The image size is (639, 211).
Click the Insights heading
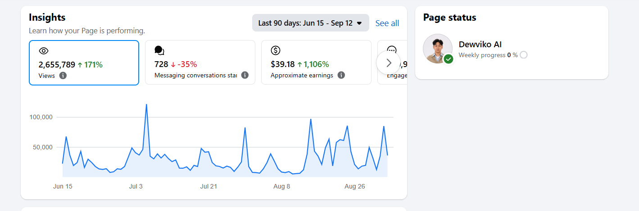click(47, 18)
